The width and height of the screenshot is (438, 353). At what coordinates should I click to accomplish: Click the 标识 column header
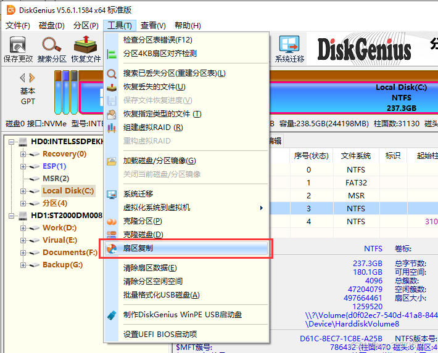click(x=393, y=156)
